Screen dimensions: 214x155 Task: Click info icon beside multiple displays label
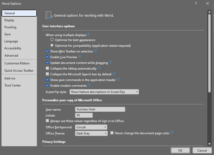coord(89,34)
